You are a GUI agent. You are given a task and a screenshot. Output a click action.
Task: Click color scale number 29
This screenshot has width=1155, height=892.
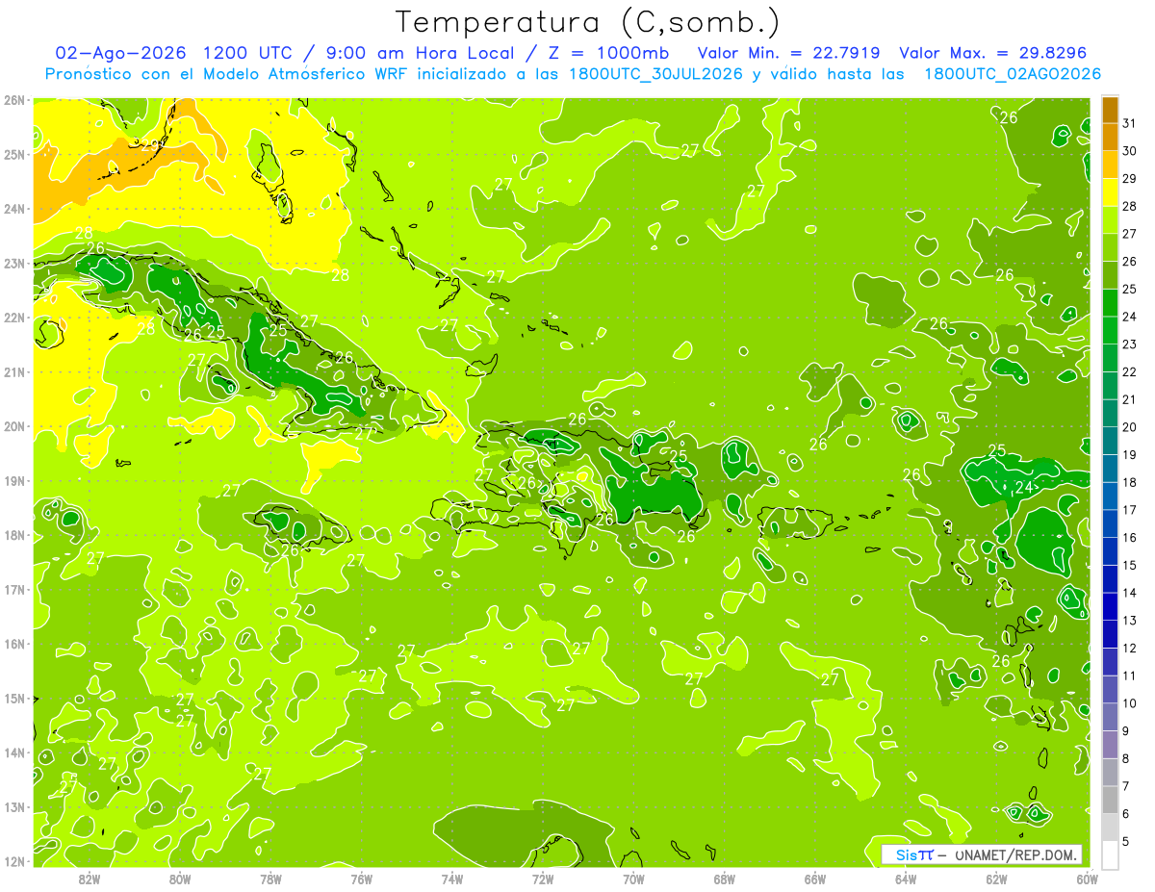1130,178
